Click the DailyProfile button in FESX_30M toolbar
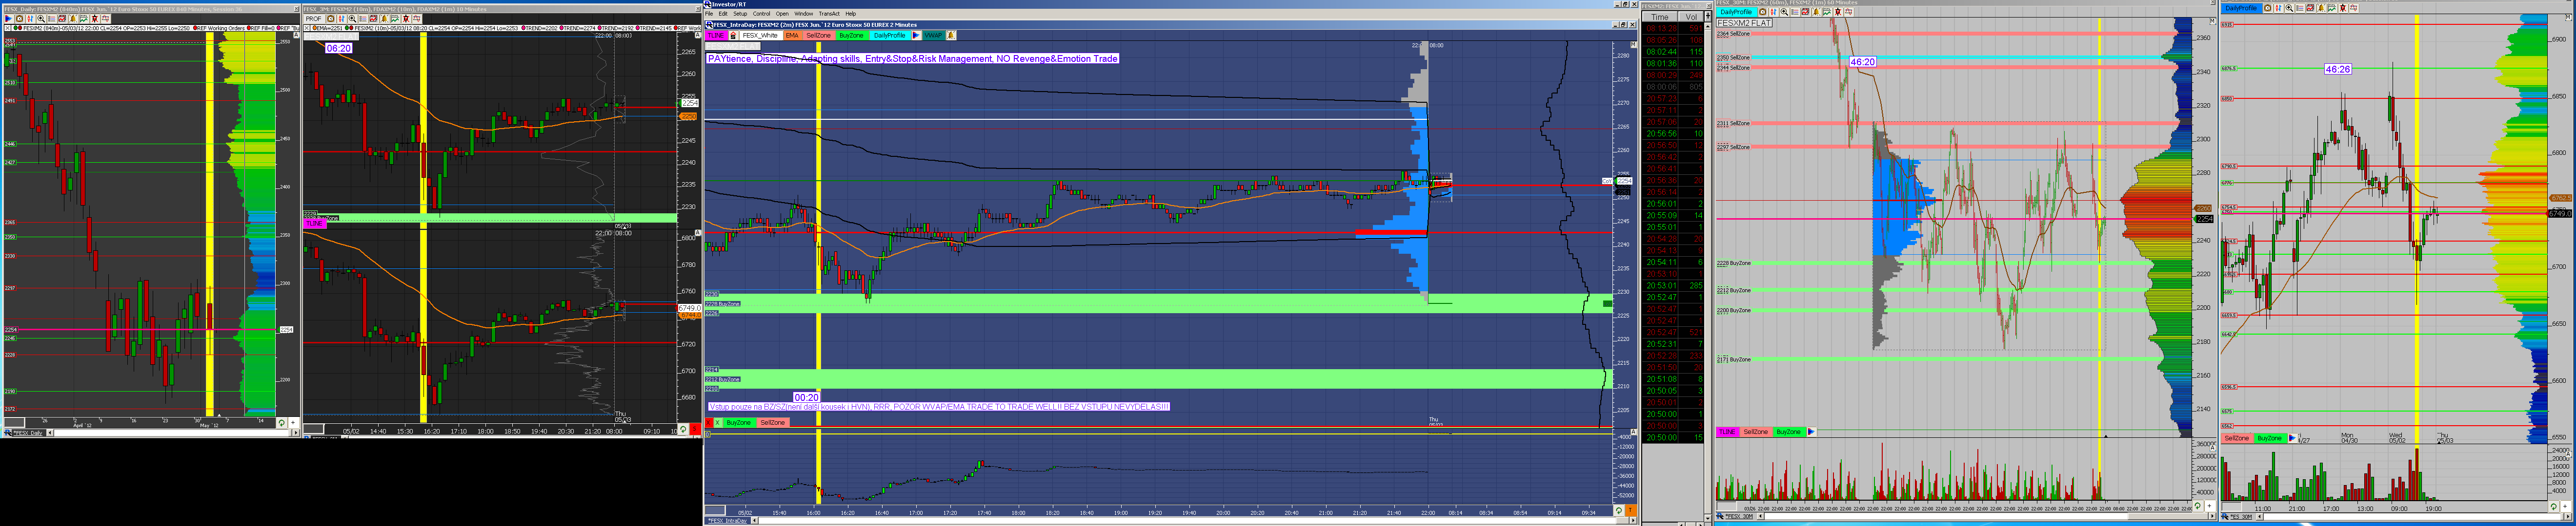The width and height of the screenshot is (2576, 526). [x=1737, y=12]
